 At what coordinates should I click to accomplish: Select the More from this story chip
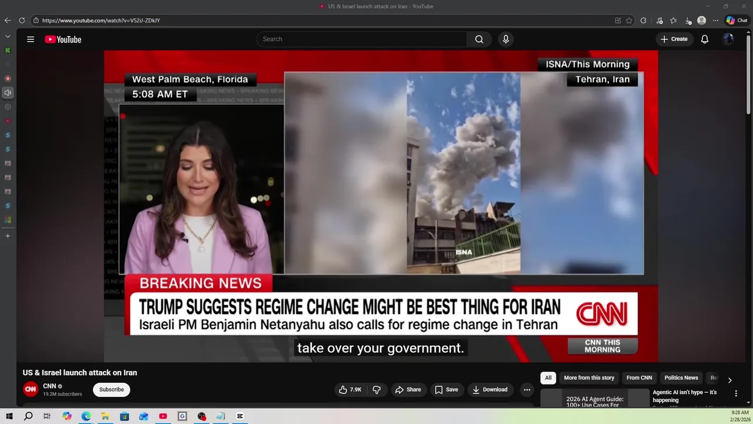[589, 378]
